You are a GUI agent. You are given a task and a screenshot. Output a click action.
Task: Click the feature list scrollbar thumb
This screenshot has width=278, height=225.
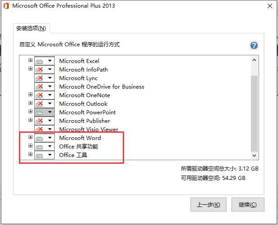[254, 113]
